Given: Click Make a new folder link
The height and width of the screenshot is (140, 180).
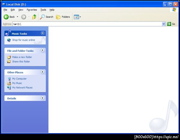Looking at the screenshot, I should [22, 57].
